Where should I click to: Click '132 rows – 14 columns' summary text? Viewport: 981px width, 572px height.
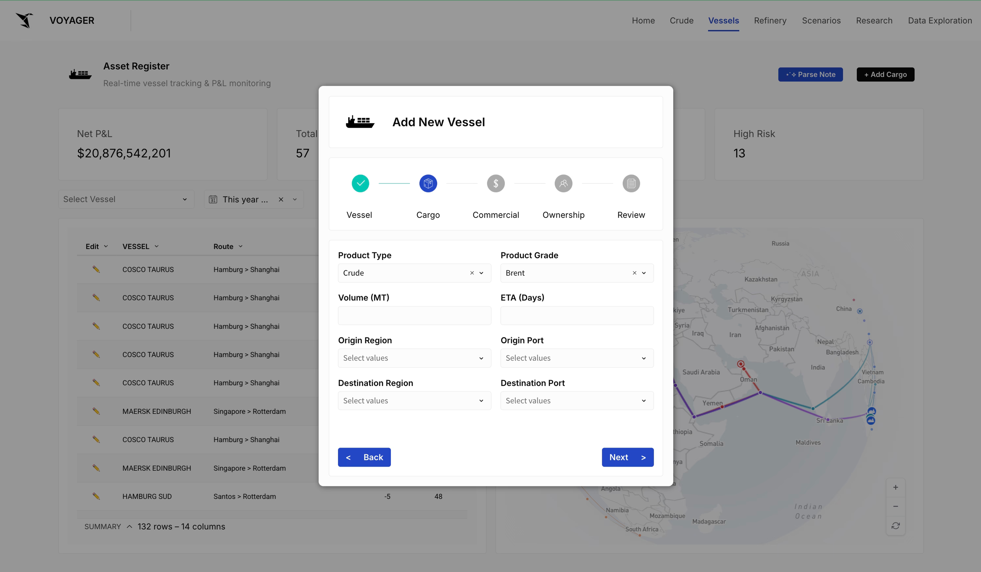click(181, 527)
